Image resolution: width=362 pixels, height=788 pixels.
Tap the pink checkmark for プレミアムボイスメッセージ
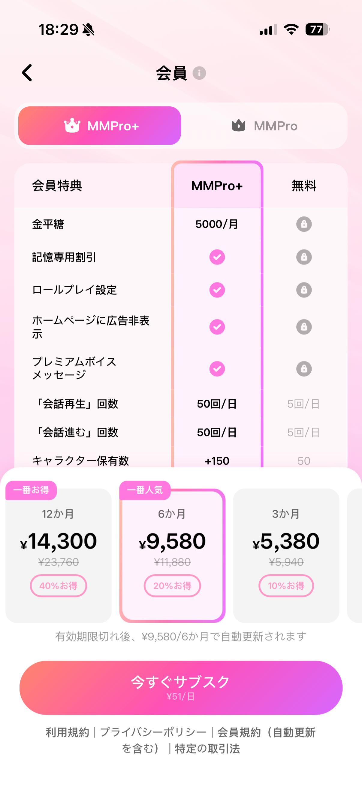(x=217, y=369)
